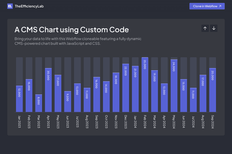Click the Clone in Webflow button

(207, 6)
